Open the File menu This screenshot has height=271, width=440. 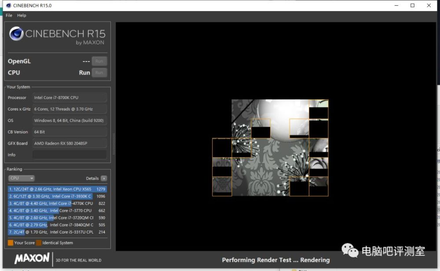(9, 15)
